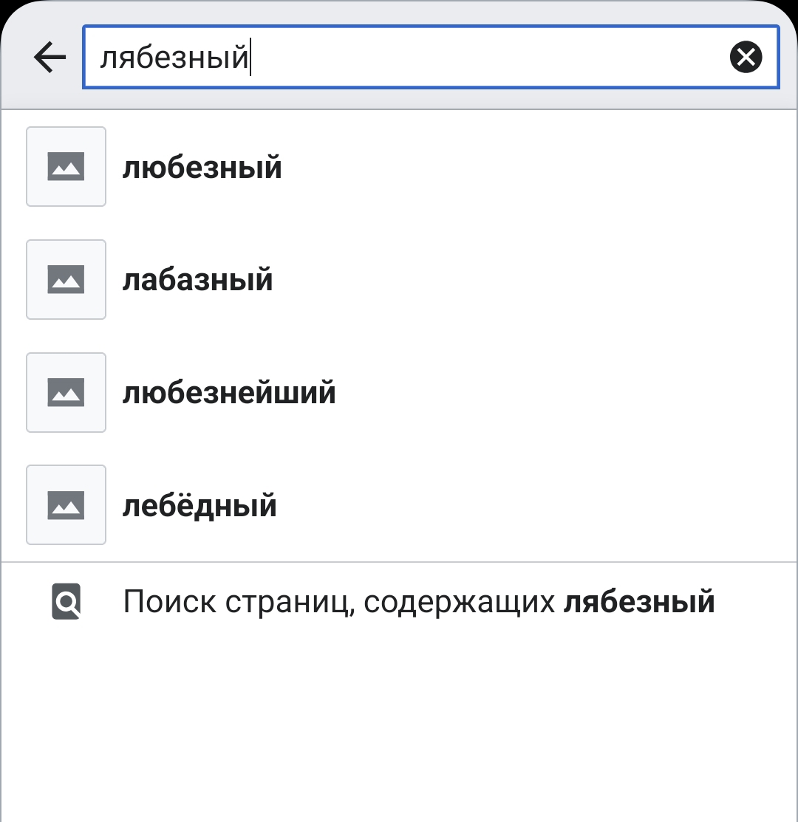This screenshot has height=822, width=798.
Task: Select the любезный suggestion
Action: click(202, 168)
